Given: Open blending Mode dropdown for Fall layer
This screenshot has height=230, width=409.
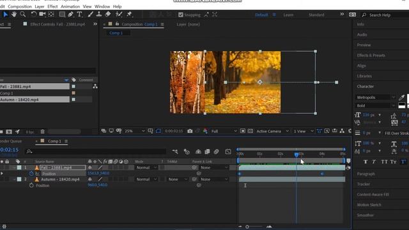Looking at the screenshot, I should coord(146,167).
